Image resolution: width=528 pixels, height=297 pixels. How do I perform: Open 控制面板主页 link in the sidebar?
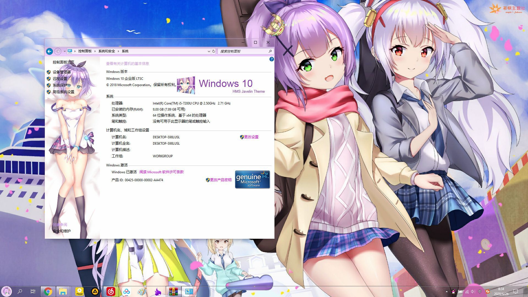click(x=63, y=62)
